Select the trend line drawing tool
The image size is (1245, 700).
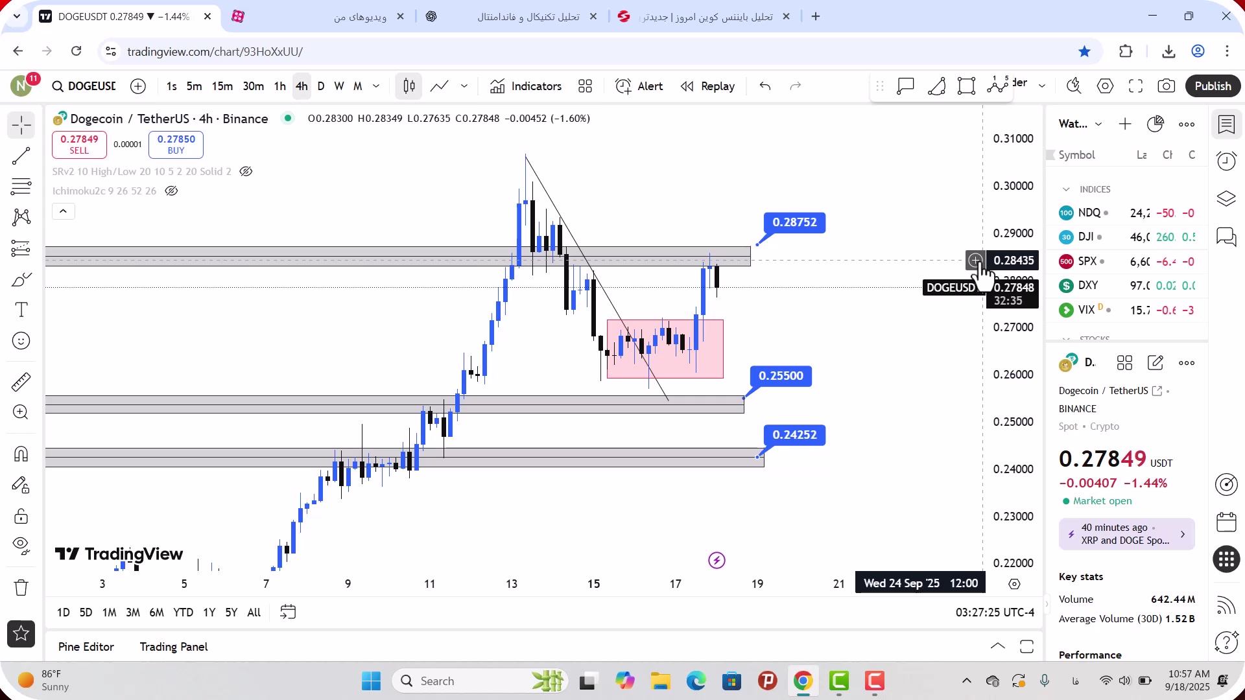(21, 156)
